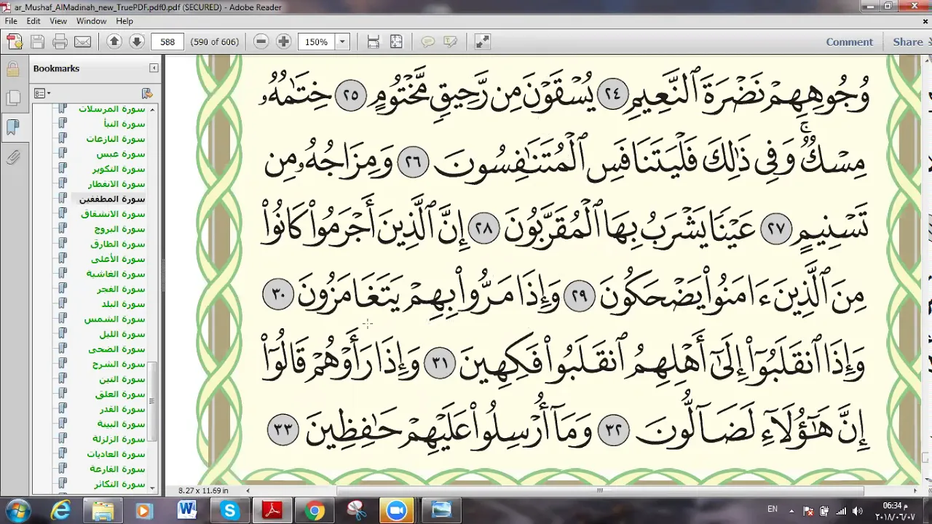Image resolution: width=932 pixels, height=524 pixels.
Task: Select the bookmark سورة التكوير
Action: click(119, 169)
